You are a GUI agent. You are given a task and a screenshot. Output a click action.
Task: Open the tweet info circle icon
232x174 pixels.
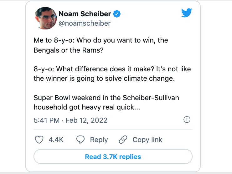click(x=187, y=120)
